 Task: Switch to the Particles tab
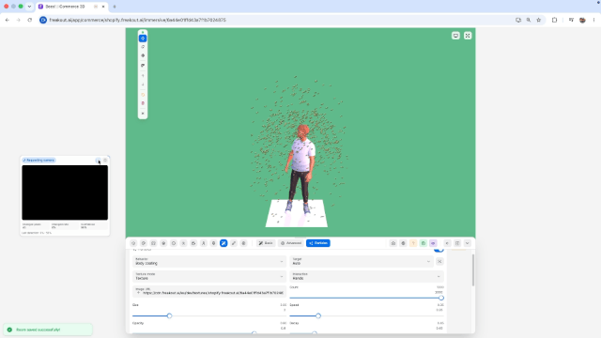point(318,243)
